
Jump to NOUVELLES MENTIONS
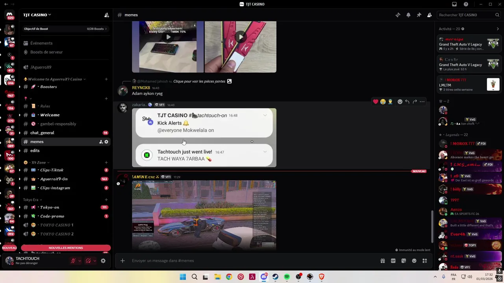(x=66, y=248)
